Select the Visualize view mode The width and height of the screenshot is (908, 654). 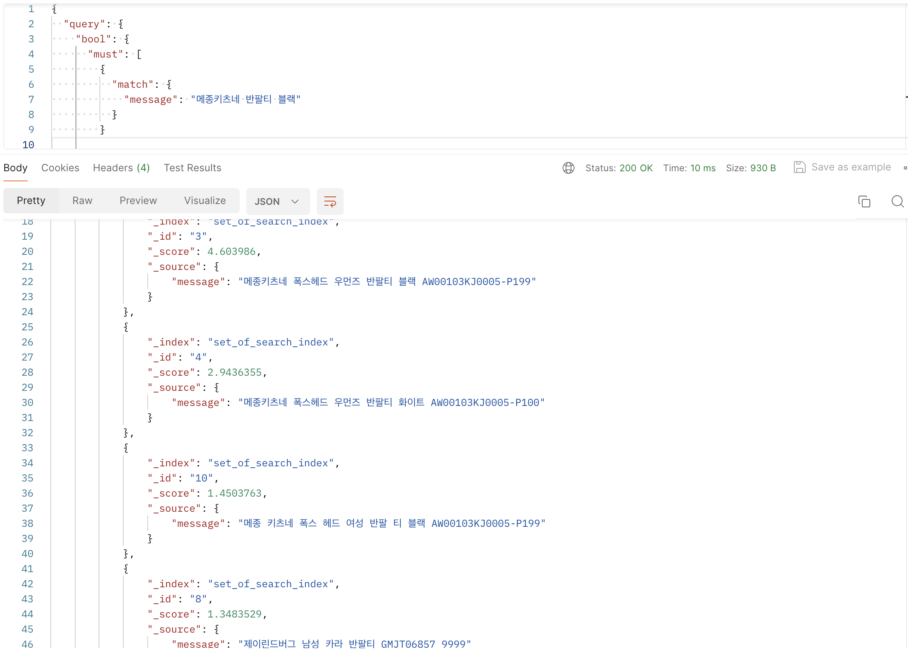pyautogui.click(x=205, y=201)
